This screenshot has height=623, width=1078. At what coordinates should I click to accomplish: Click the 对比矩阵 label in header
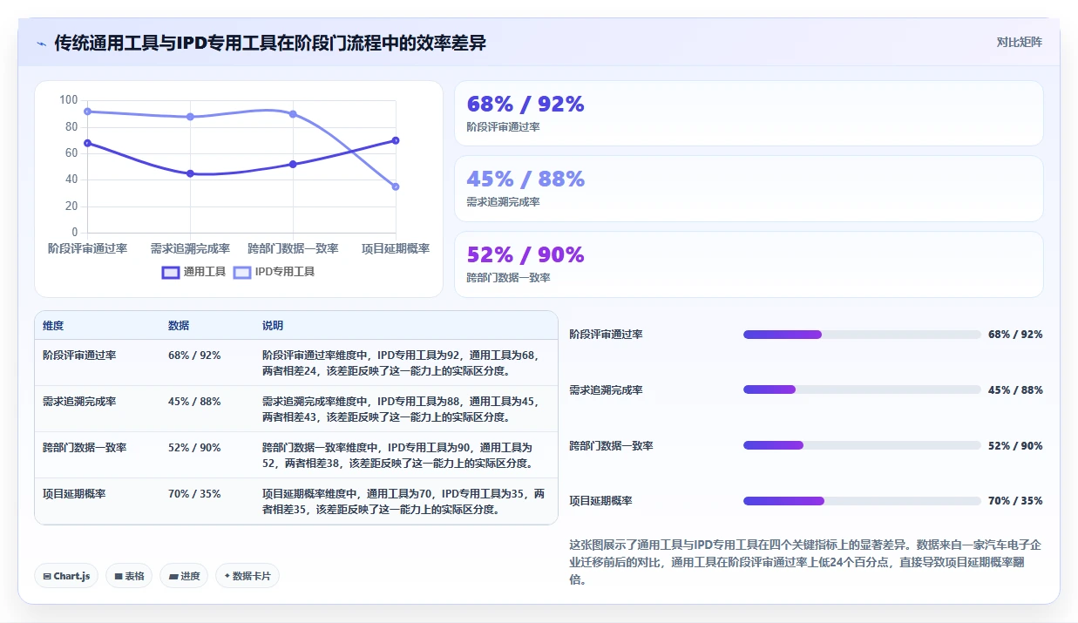[x=1020, y=42]
